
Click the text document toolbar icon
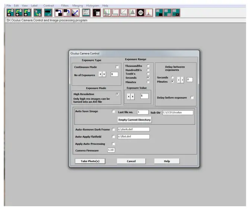click(86, 13)
